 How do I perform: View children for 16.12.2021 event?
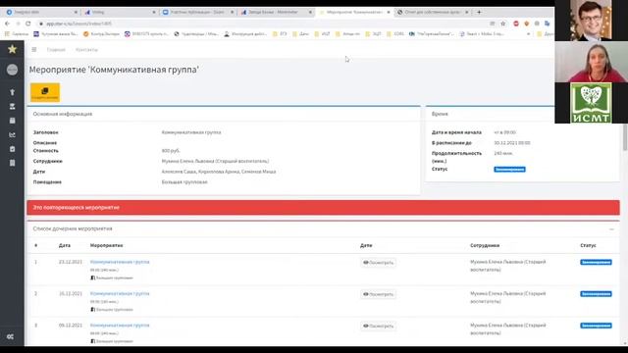(x=378, y=294)
